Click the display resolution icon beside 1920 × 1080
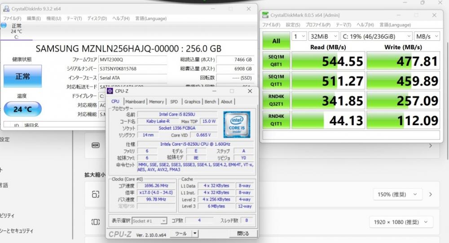The width and height of the screenshot is (449, 243). click(x=95, y=222)
